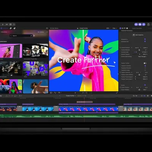Open the Content Blend Mode Pass Through dropdown
Image resolution: width=152 pixels, height=152 pixels.
pyautogui.click(x=142, y=57)
